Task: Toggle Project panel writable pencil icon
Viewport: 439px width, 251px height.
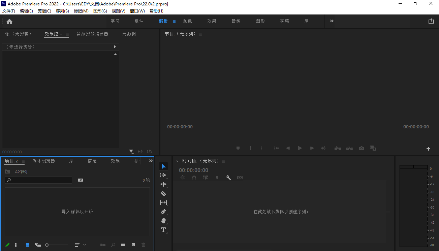Action: pyautogui.click(x=7, y=245)
